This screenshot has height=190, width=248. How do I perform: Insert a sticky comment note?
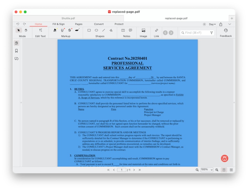(x=130, y=30)
